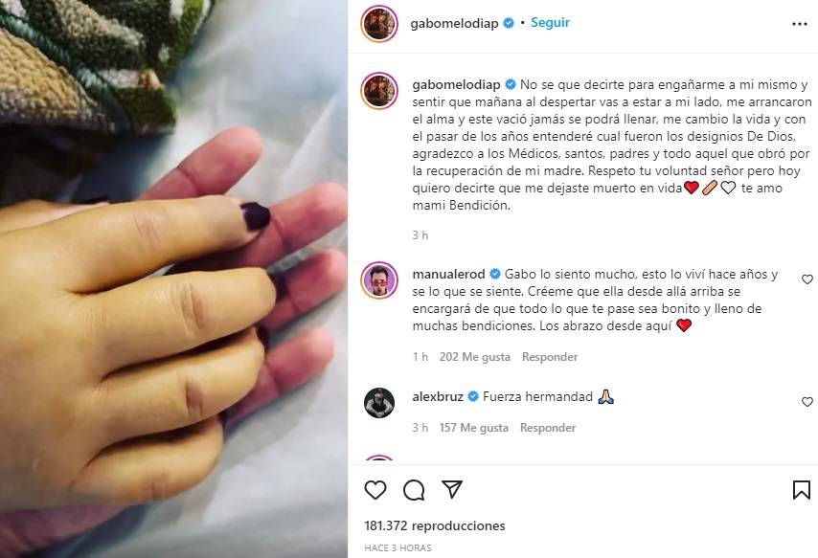Reply to alexbruz's comment
The width and height of the screenshot is (818, 558).
click(x=548, y=428)
